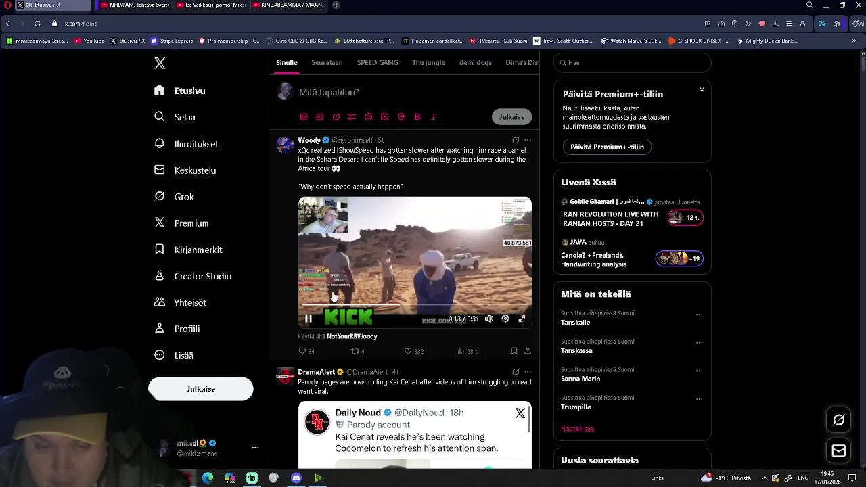The width and height of the screenshot is (866, 487).
Task: Add location tag icon
Action: (x=401, y=117)
